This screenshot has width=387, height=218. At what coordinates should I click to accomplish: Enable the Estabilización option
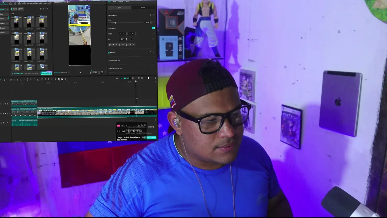point(109,61)
